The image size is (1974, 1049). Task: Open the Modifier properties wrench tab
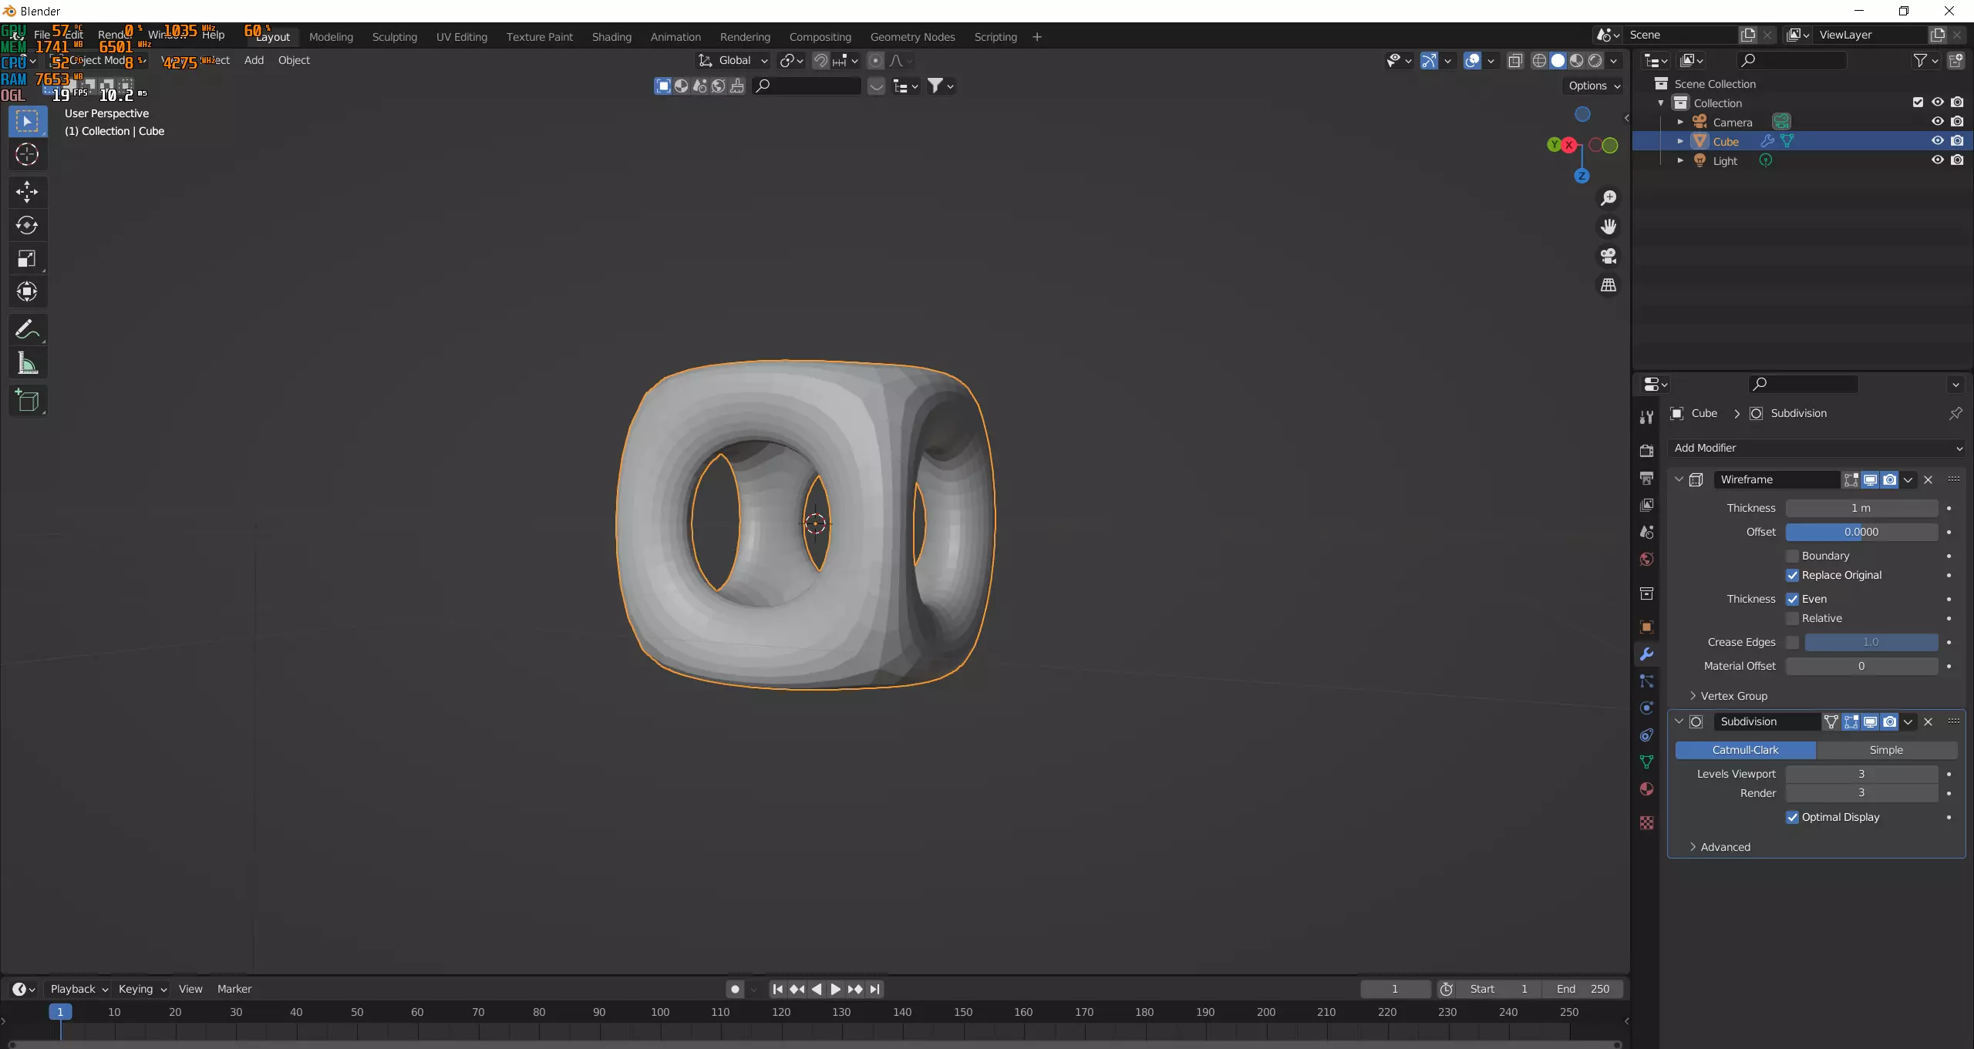pos(1646,654)
